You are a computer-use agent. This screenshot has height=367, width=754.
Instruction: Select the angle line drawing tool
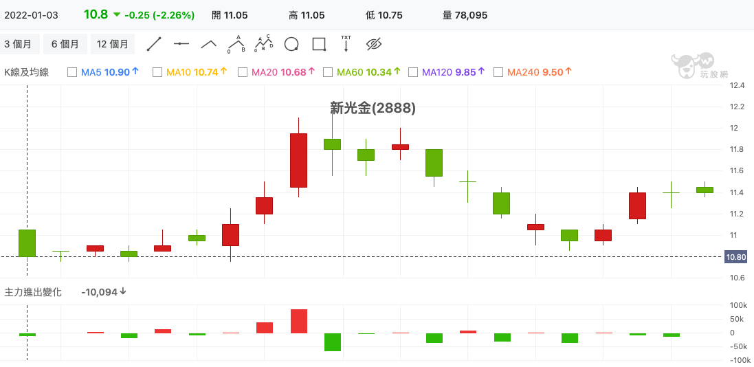tap(209, 44)
